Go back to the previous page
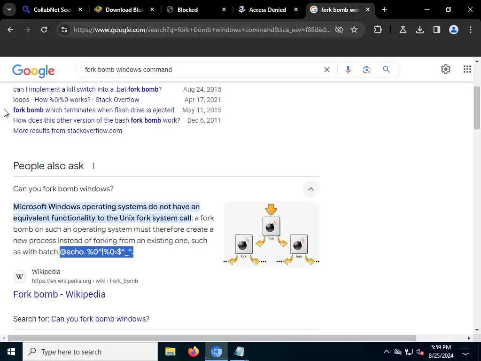Image resolution: width=481 pixels, height=361 pixels. click(10, 30)
